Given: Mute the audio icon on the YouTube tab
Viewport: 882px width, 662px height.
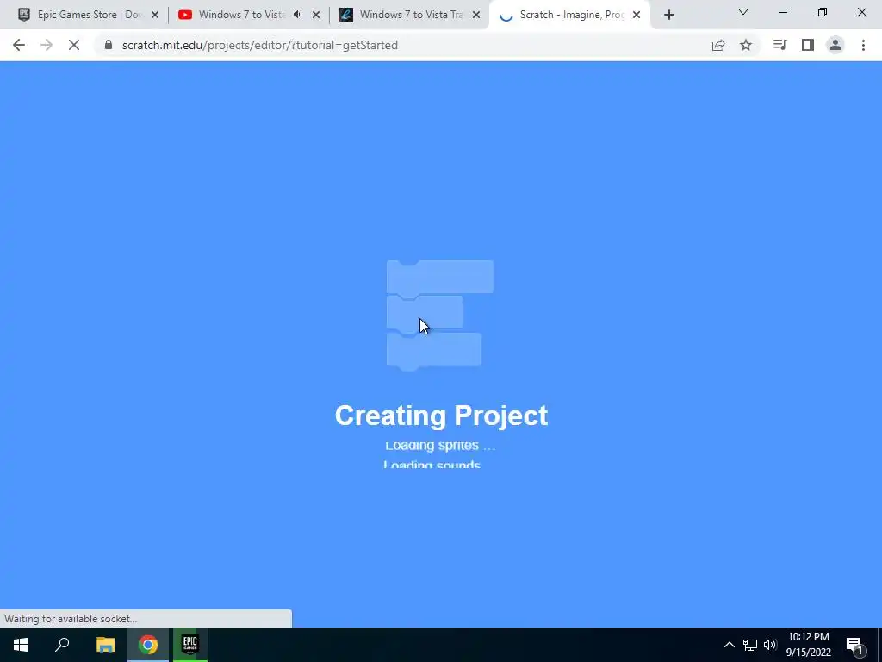Looking at the screenshot, I should pyautogui.click(x=297, y=15).
